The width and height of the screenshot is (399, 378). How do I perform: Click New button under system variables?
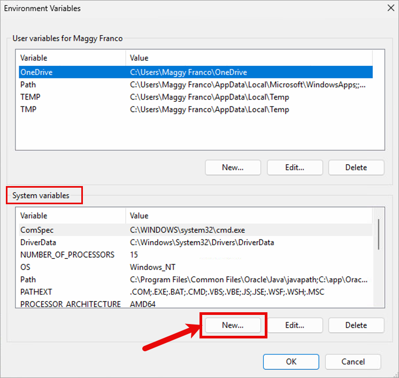point(233,325)
